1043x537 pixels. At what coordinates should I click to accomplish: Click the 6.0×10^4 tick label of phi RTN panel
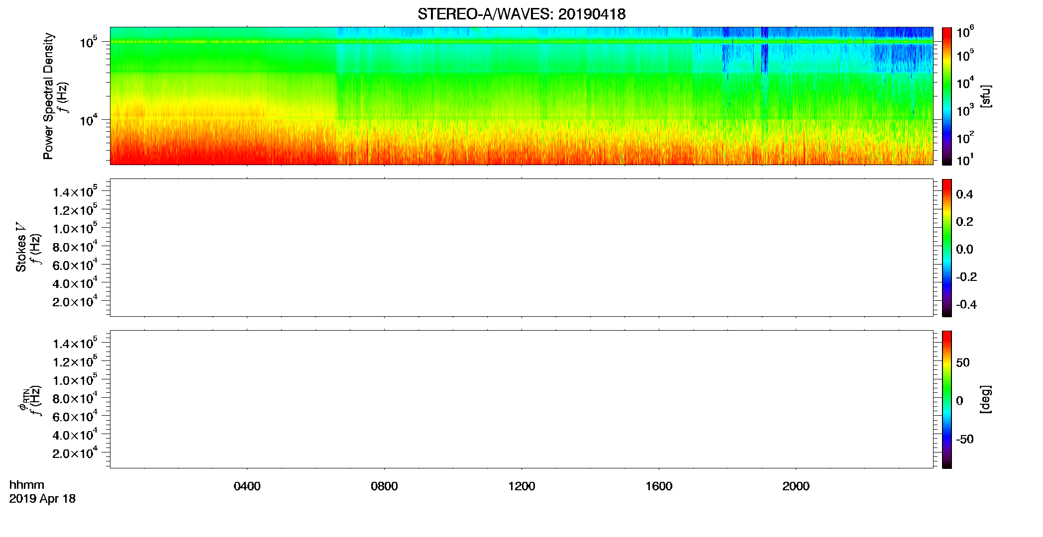[x=75, y=417]
